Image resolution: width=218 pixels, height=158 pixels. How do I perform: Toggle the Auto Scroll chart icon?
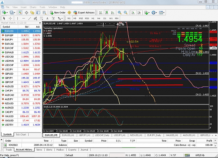pyautogui.click(x=133, y=13)
